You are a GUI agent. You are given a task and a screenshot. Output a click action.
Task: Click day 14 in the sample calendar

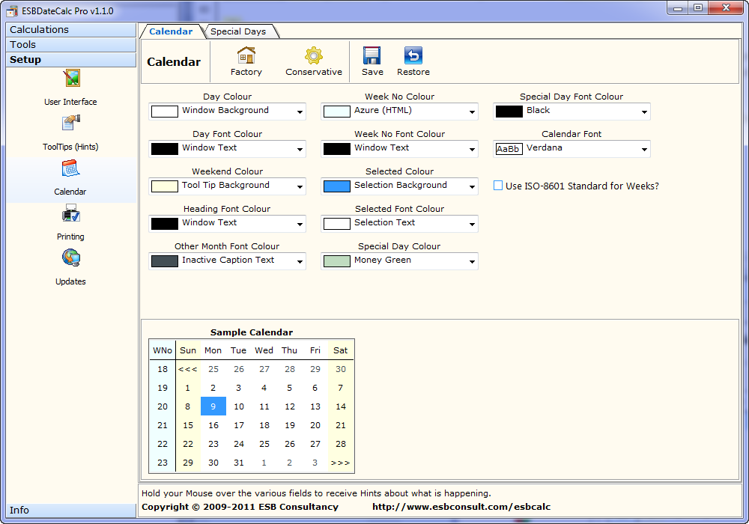pyautogui.click(x=341, y=406)
